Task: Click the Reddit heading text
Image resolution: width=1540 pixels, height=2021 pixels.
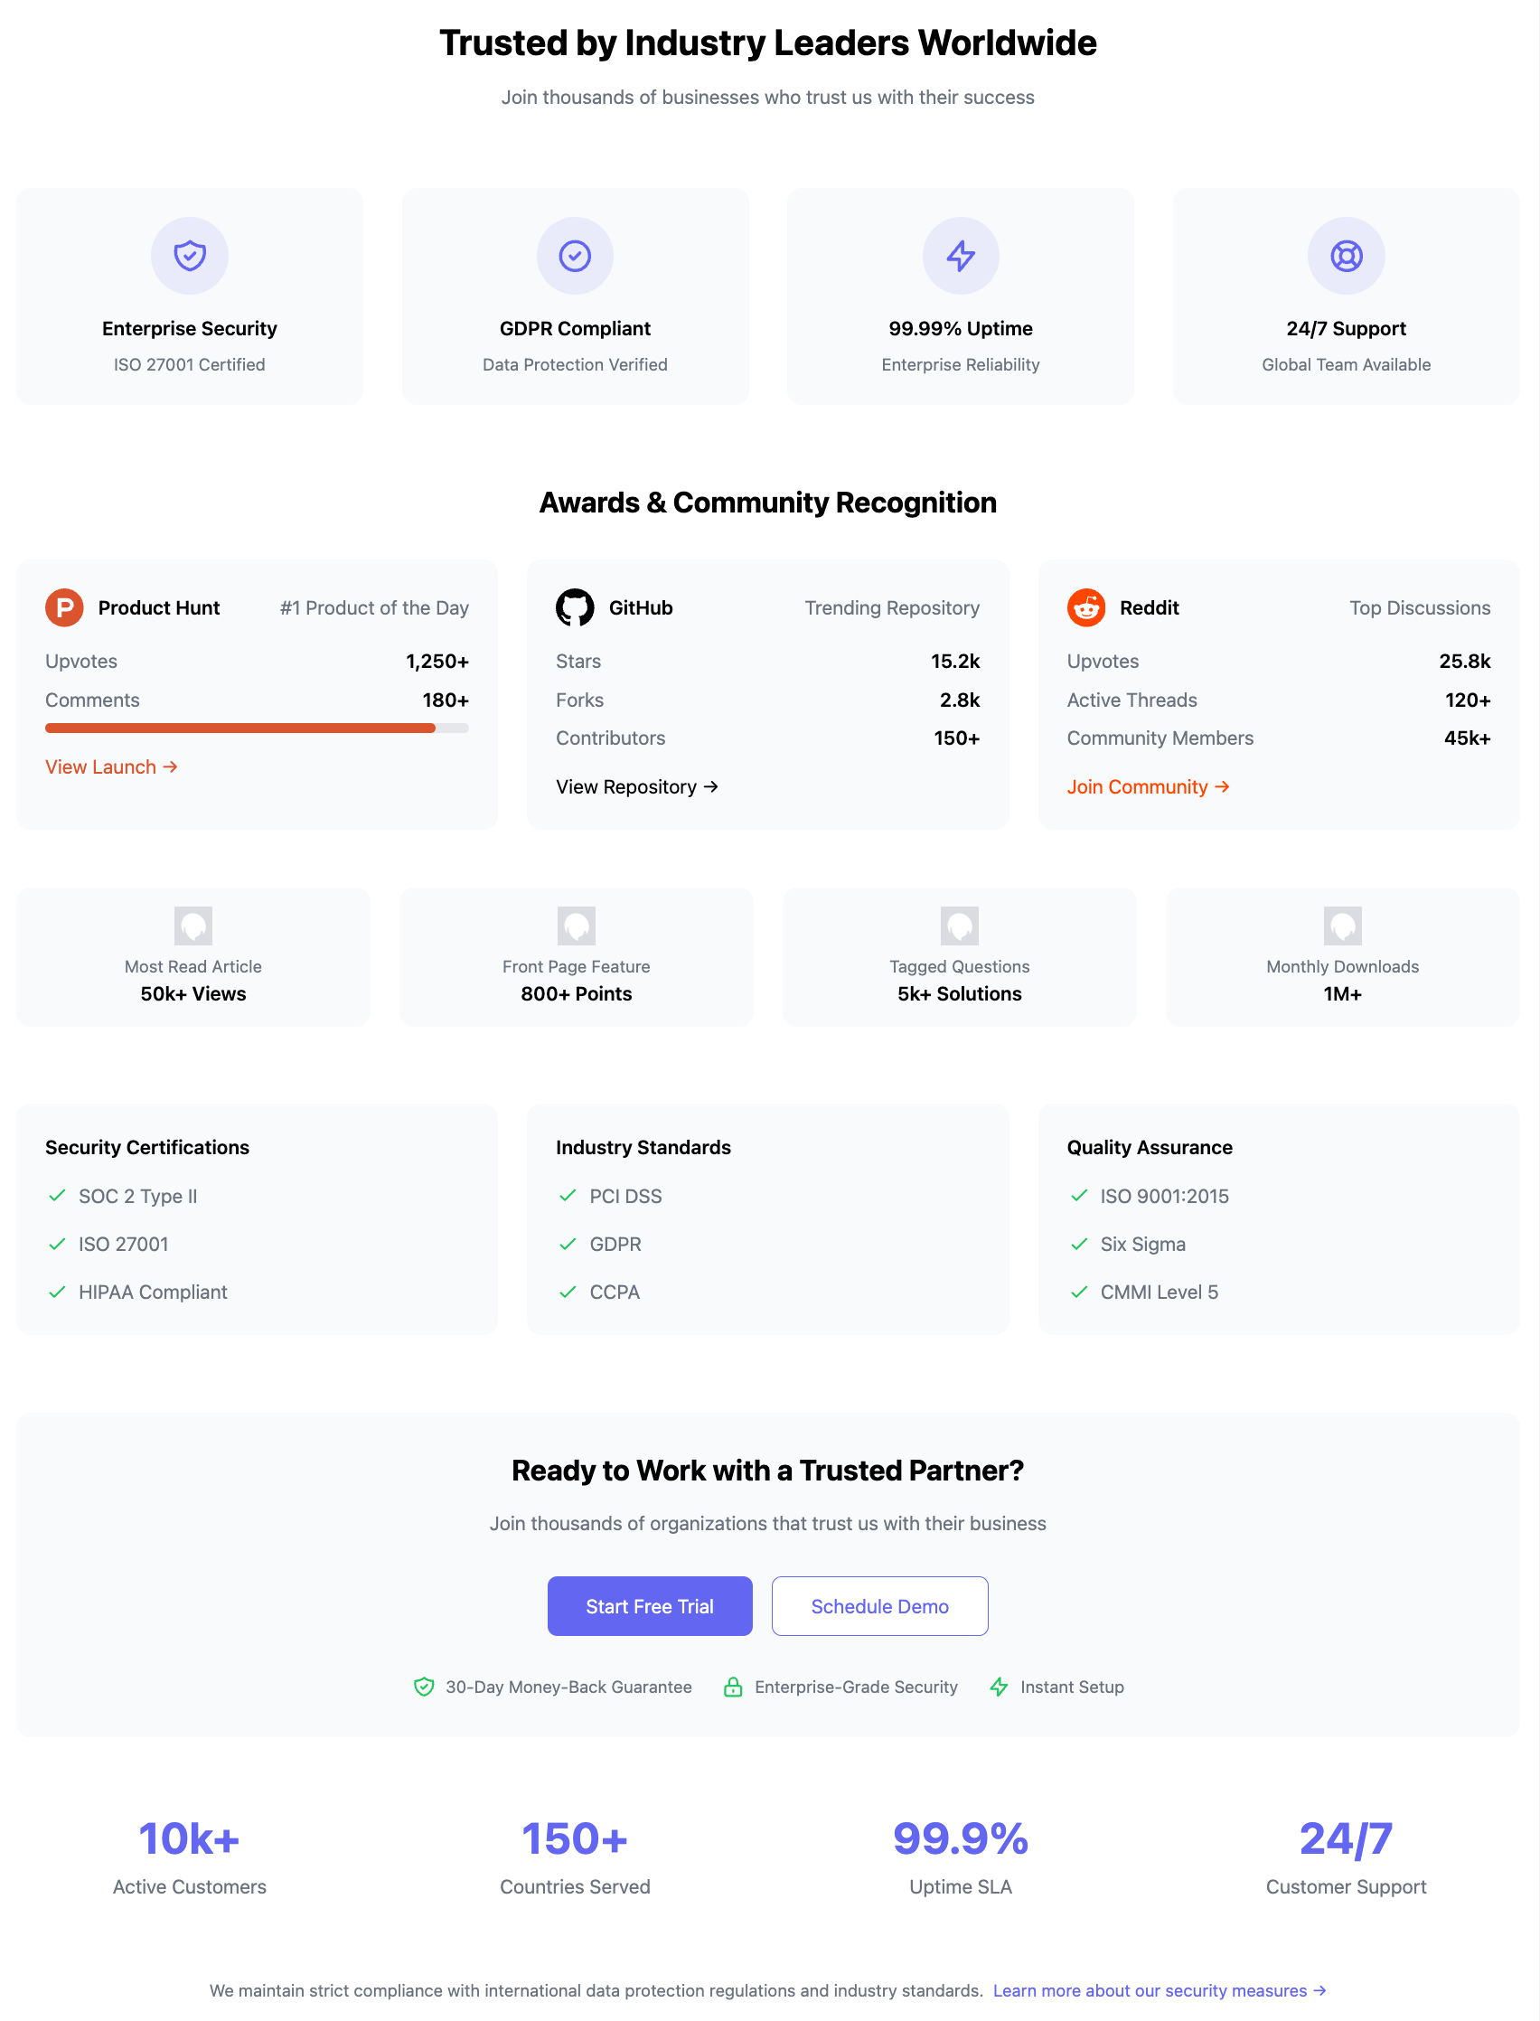Action: pos(1150,607)
